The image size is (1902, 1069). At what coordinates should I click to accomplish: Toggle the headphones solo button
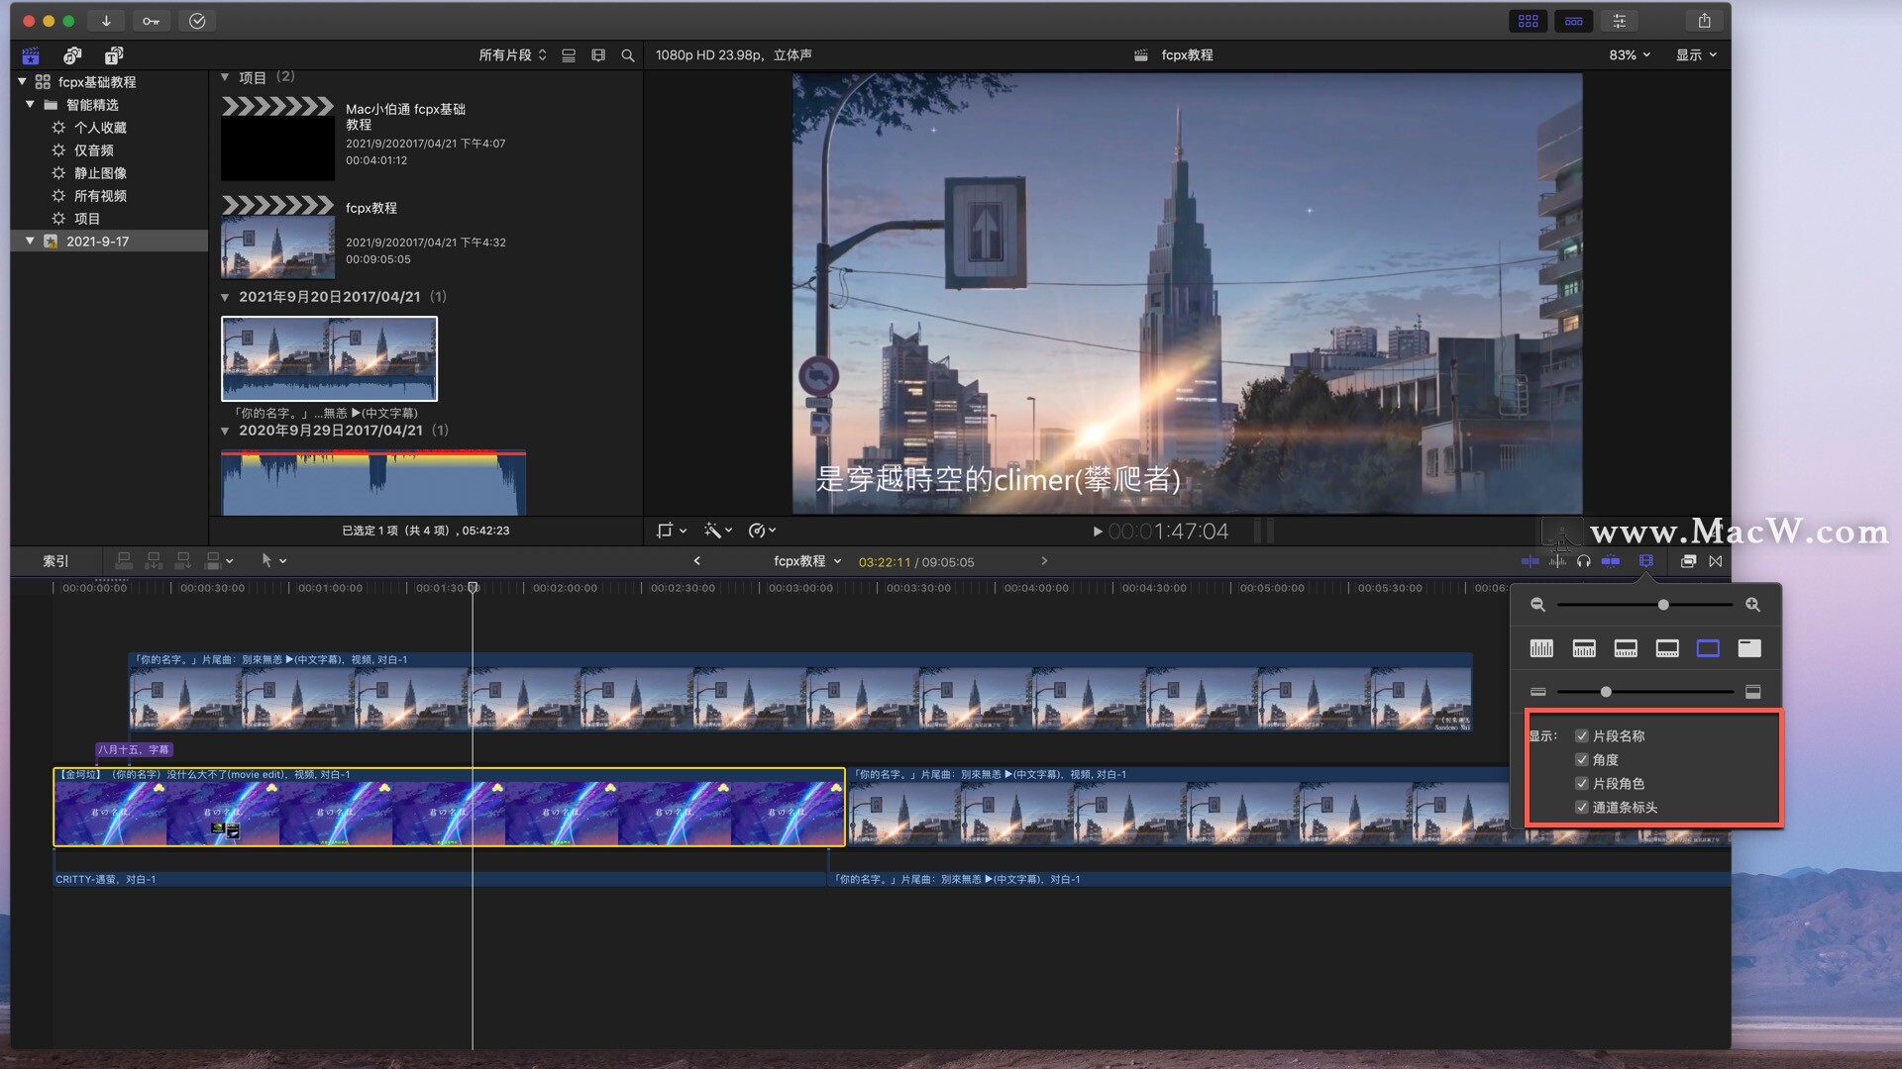point(1583,561)
